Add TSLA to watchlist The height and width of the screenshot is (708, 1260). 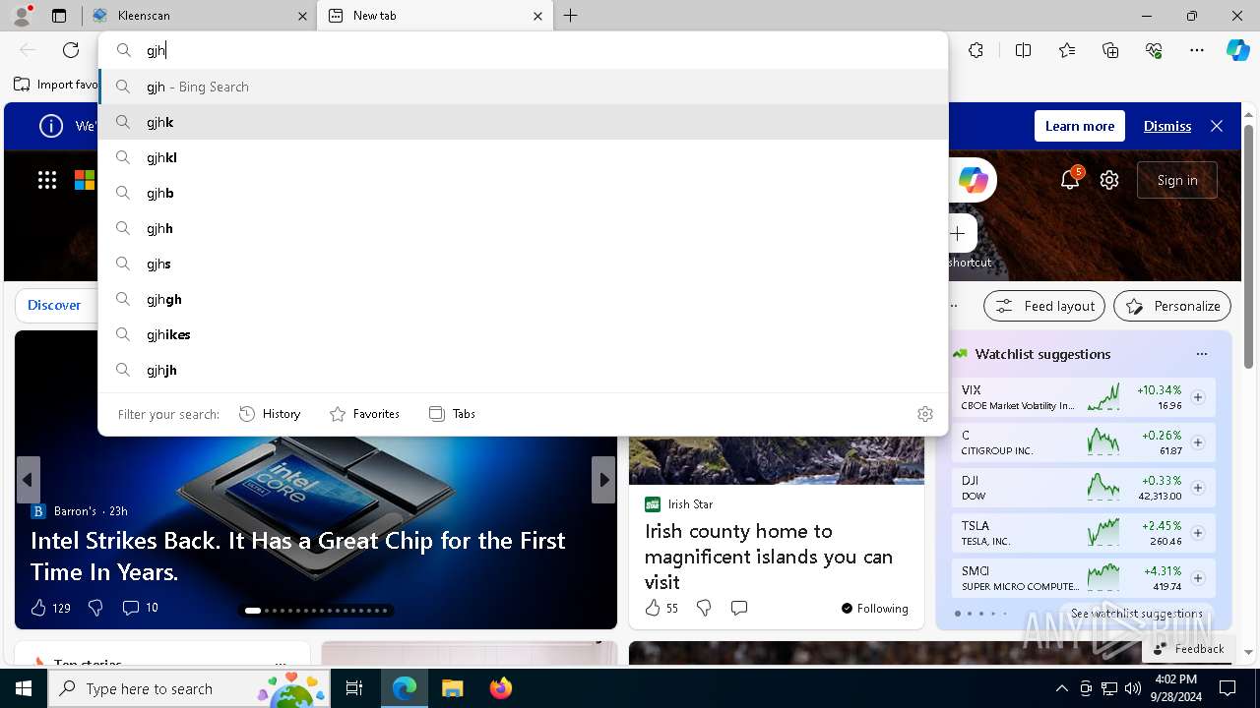(1198, 533)
